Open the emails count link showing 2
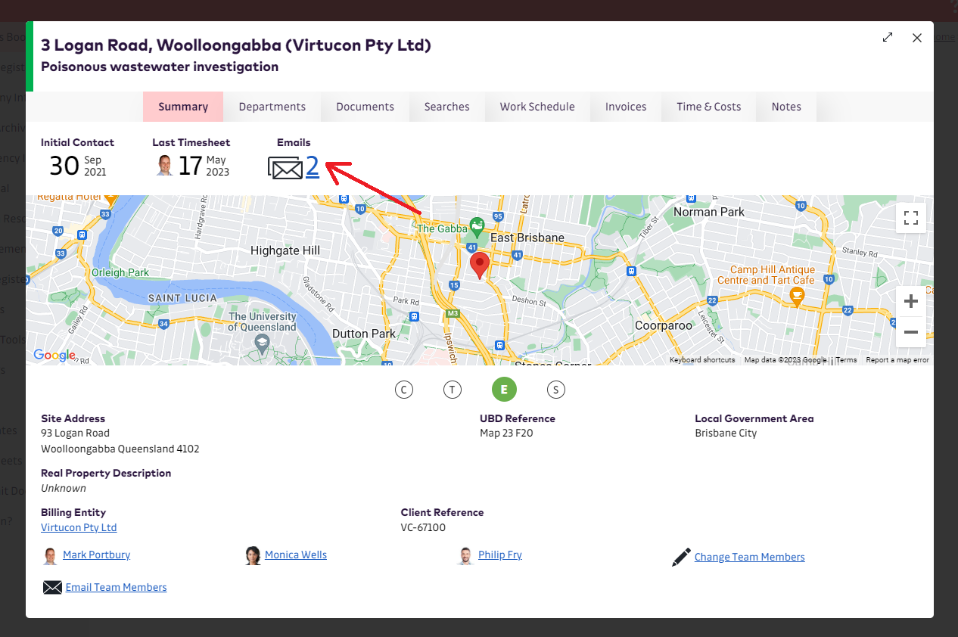Screen dimensions: 958x637 pyautogui.click(x=313, y=166)
